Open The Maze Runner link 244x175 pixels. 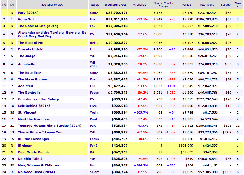pos(33,79)
